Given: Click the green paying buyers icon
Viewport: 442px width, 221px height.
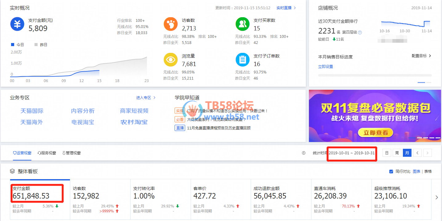Looking at the screenshot, I should coord(242,24).
